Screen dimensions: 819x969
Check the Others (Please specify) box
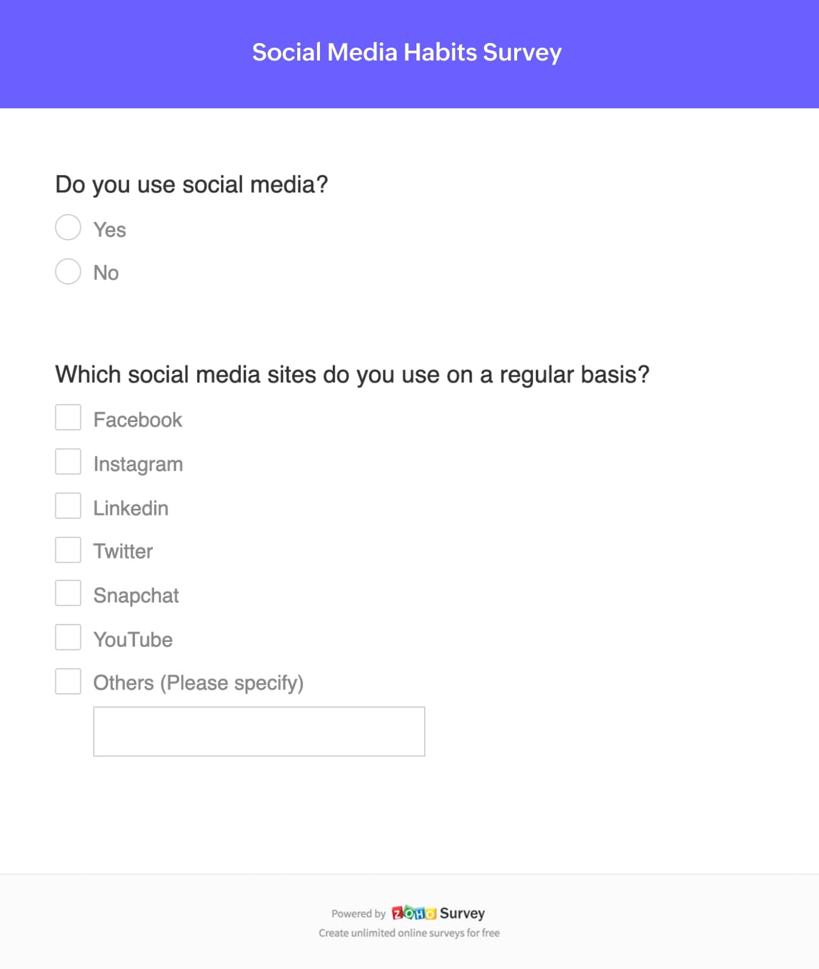(x=68, y=682)
